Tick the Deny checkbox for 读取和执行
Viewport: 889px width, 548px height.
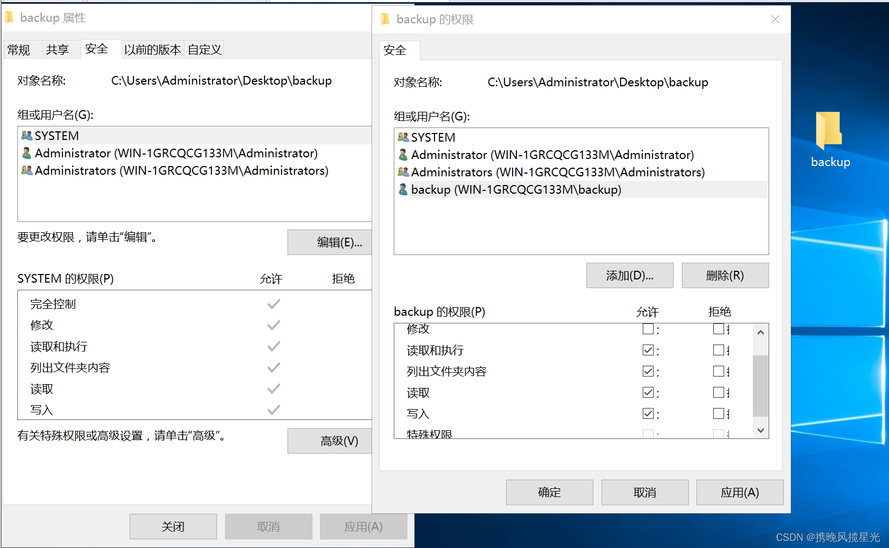[719, 350]
